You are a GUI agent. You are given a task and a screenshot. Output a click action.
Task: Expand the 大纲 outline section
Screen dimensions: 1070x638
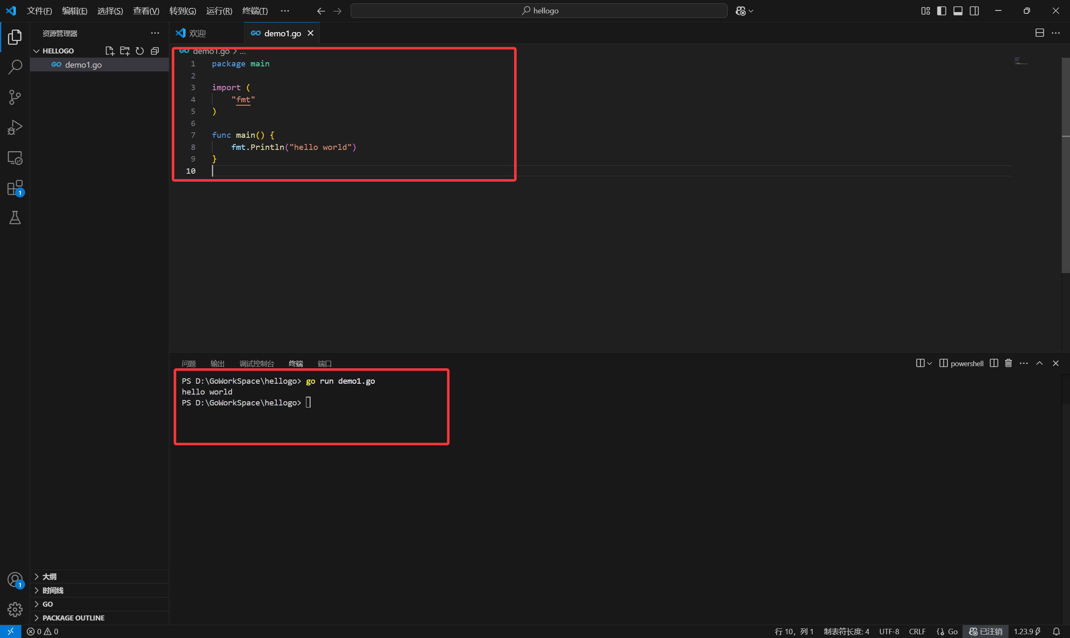49,577
